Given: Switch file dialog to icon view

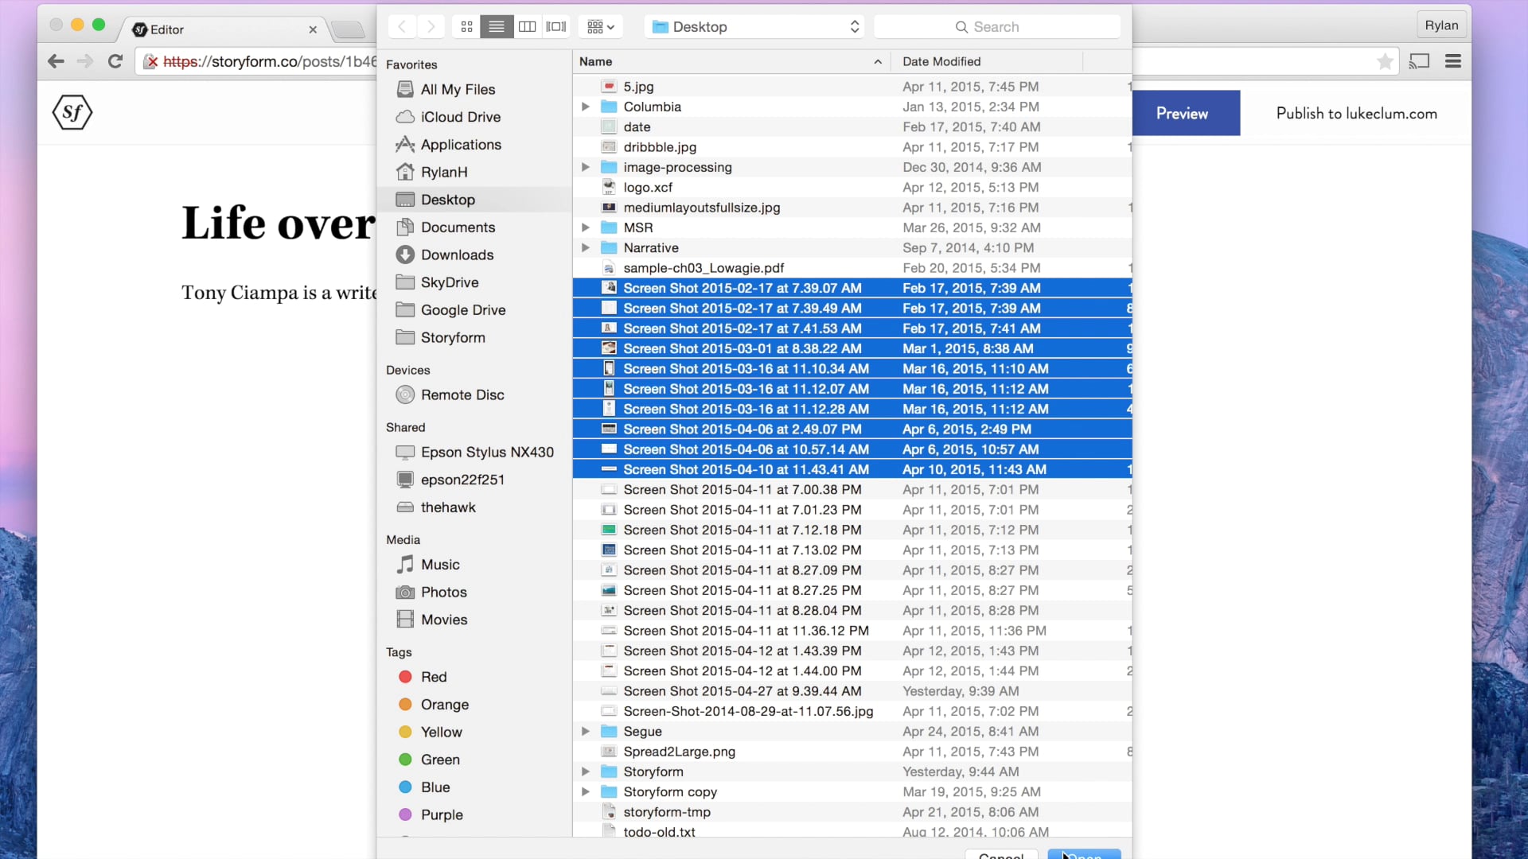Looking at the screenshot, I should click(x=466, y=27).
